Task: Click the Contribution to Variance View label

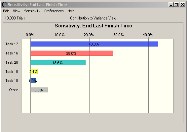Action: tap(93, 18)
